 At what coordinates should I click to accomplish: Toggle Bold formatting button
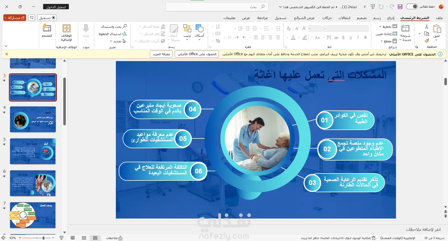(365, 37)
